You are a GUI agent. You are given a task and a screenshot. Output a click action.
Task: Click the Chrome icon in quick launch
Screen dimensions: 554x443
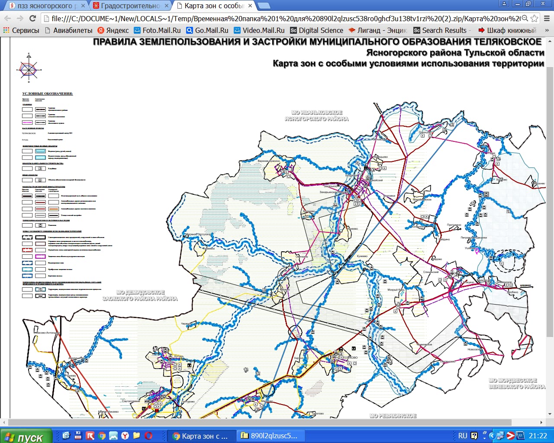(x=102, y=436)
